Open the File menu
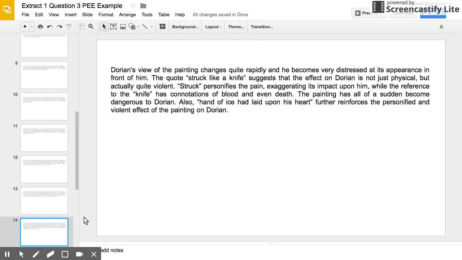Screen dimensions: 462x260 point(25,15)
